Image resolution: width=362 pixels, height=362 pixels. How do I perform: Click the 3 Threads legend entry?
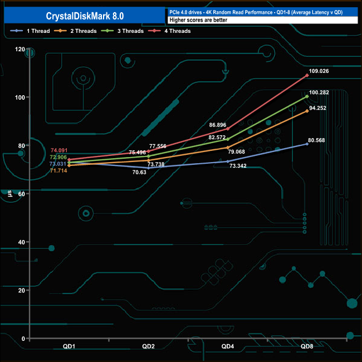(x=123, y=31)
